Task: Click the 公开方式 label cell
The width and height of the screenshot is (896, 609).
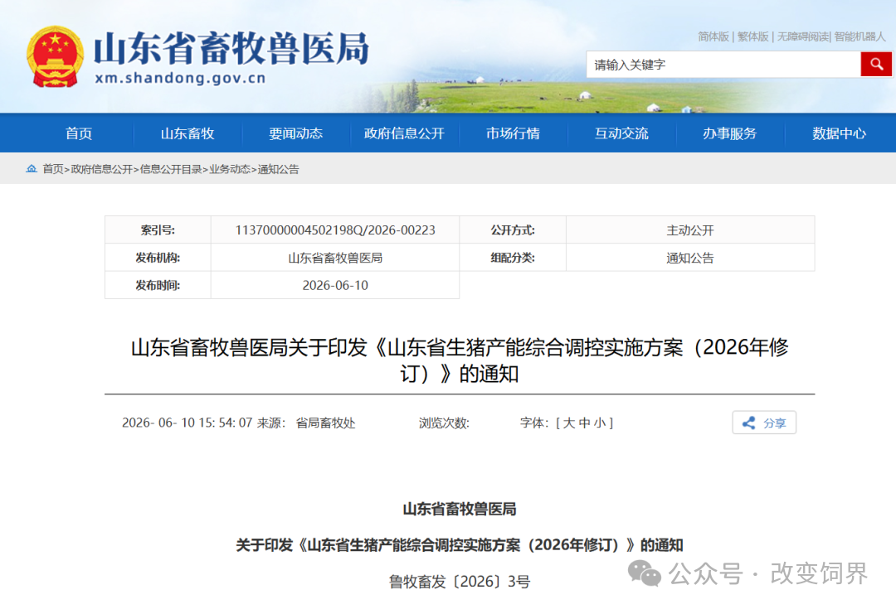Action: click(513, 230)
